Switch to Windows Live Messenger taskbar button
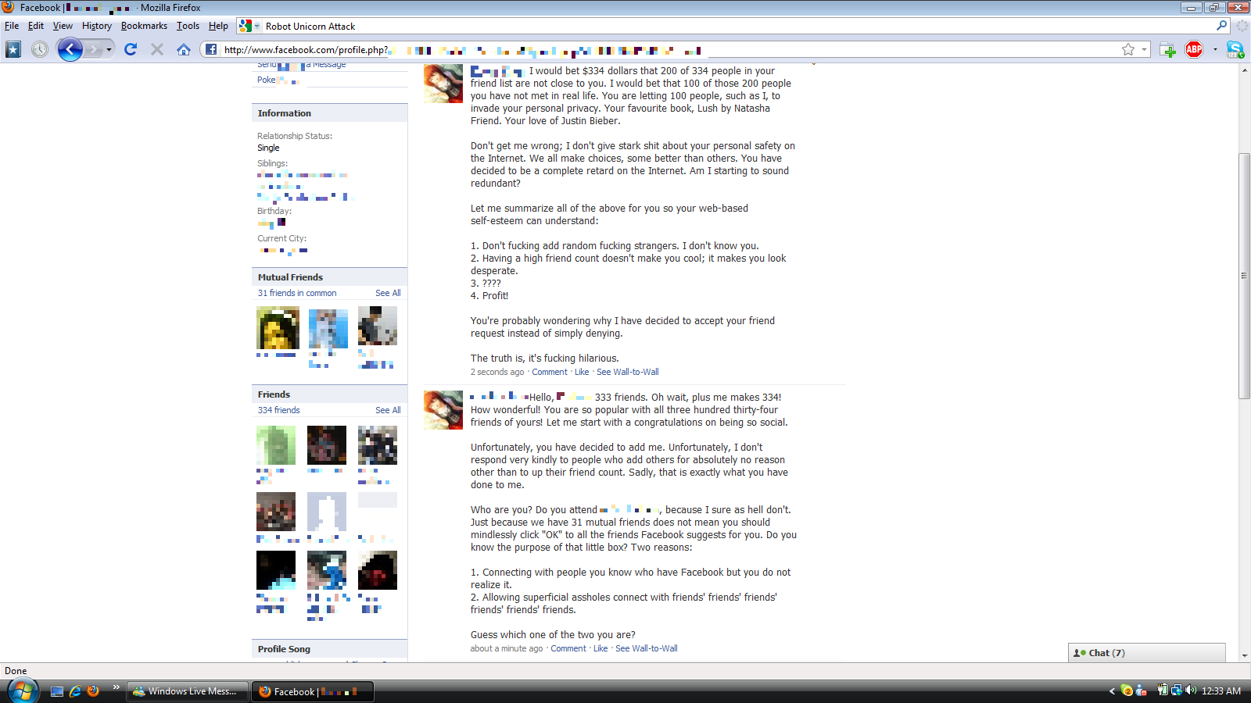This screenshot has width=1251, height=703. pos(187,691)
